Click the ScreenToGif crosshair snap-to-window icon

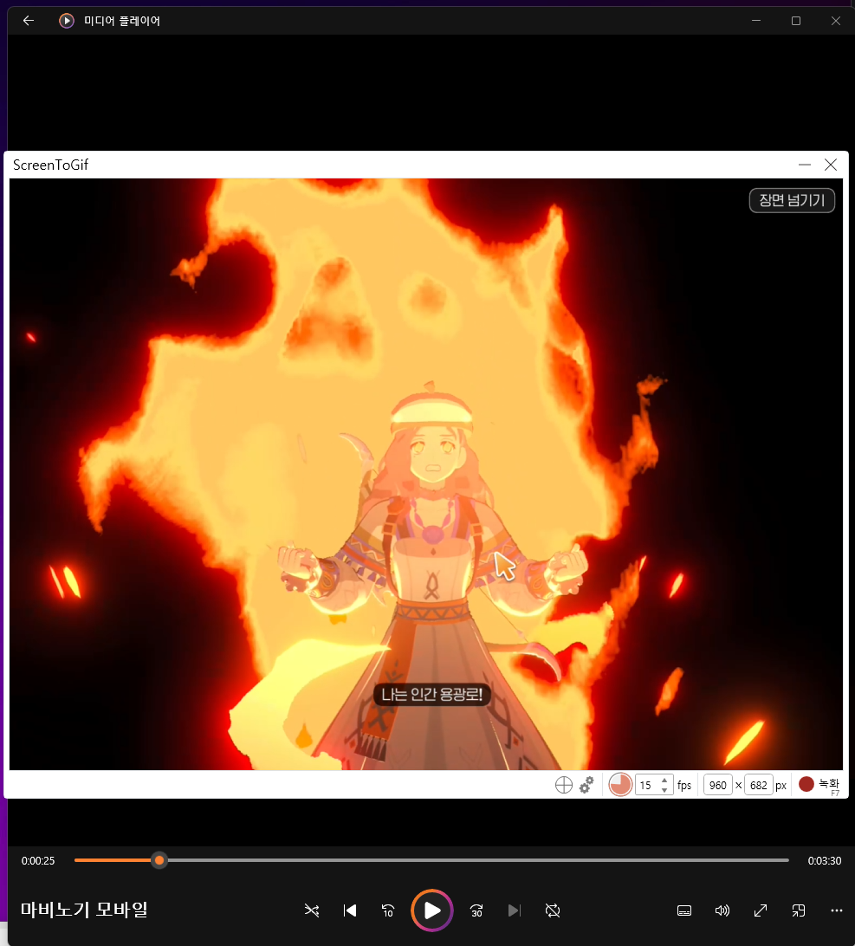pyautogui.click(x=564, y=785)
